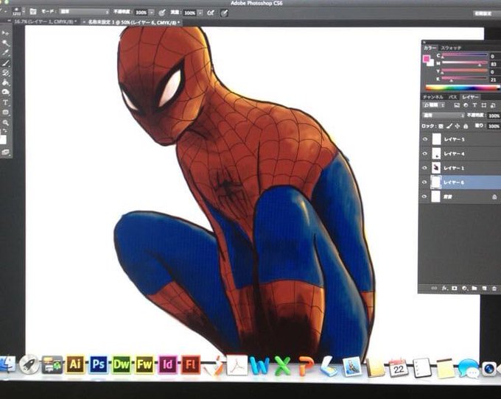Viewport: 501px width, 399px height.
Task: Select the Magic Wand tool
Action: click(x=5, y=43)
